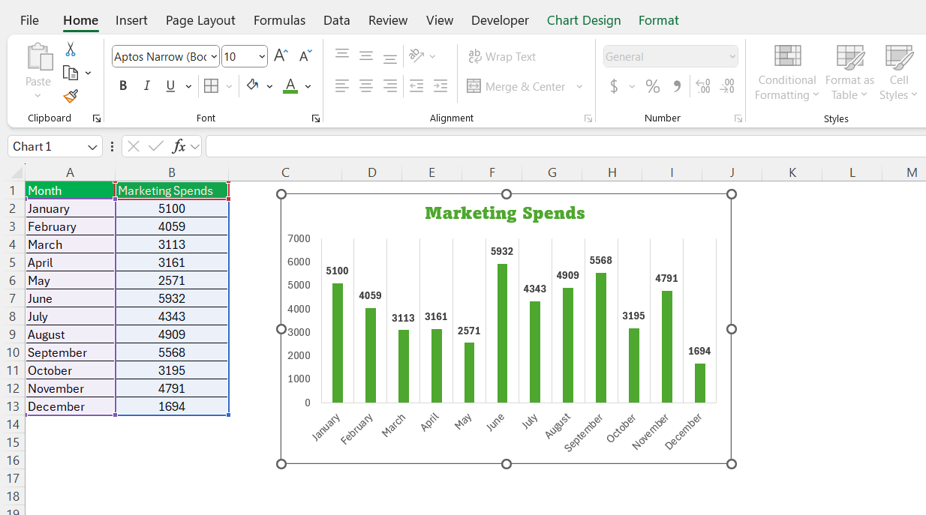Screen dimensions: 926x515
Task: Select row 7 header
Action: (13, 298)
